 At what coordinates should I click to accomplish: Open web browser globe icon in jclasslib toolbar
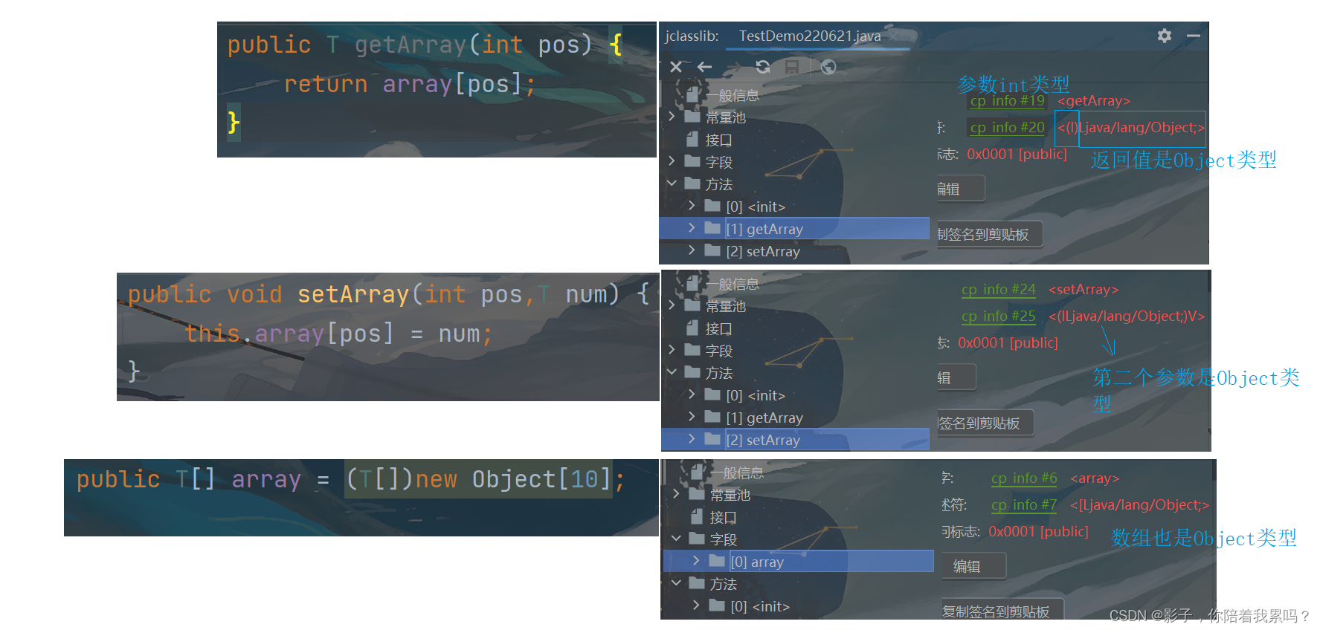(x=828, y=67)
